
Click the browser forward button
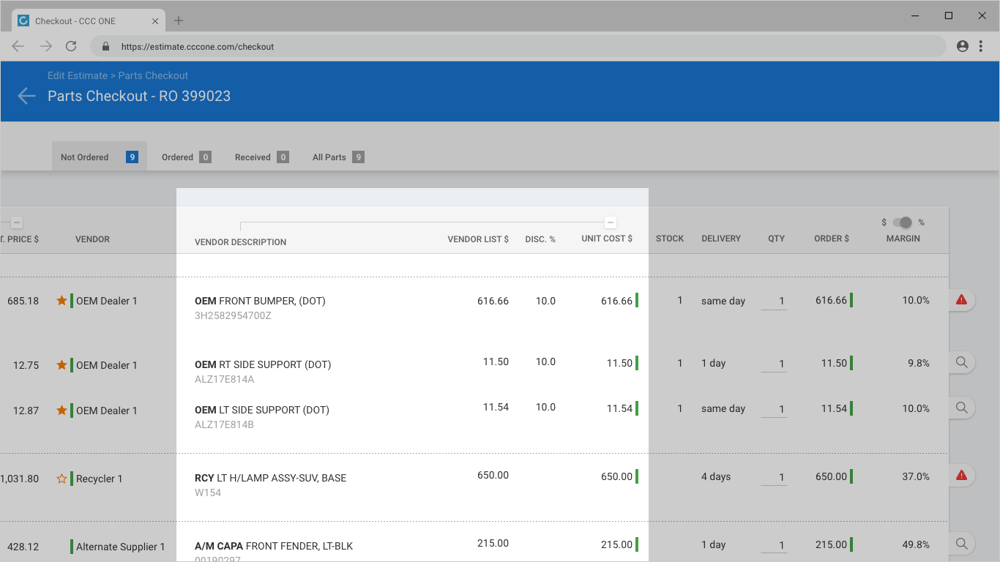tap(45, 46)
